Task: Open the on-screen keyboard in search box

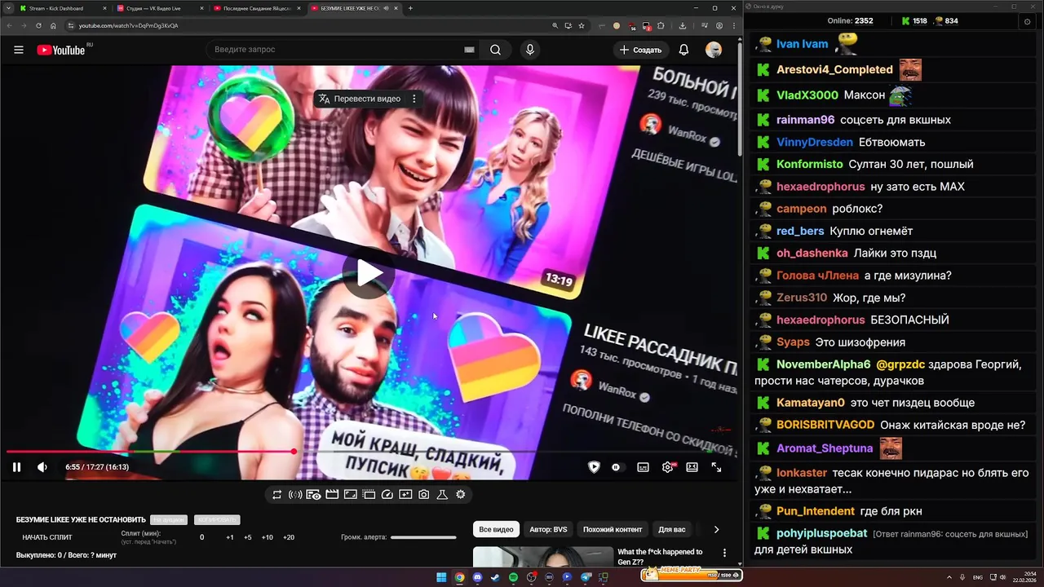Action: click(469, 50)
